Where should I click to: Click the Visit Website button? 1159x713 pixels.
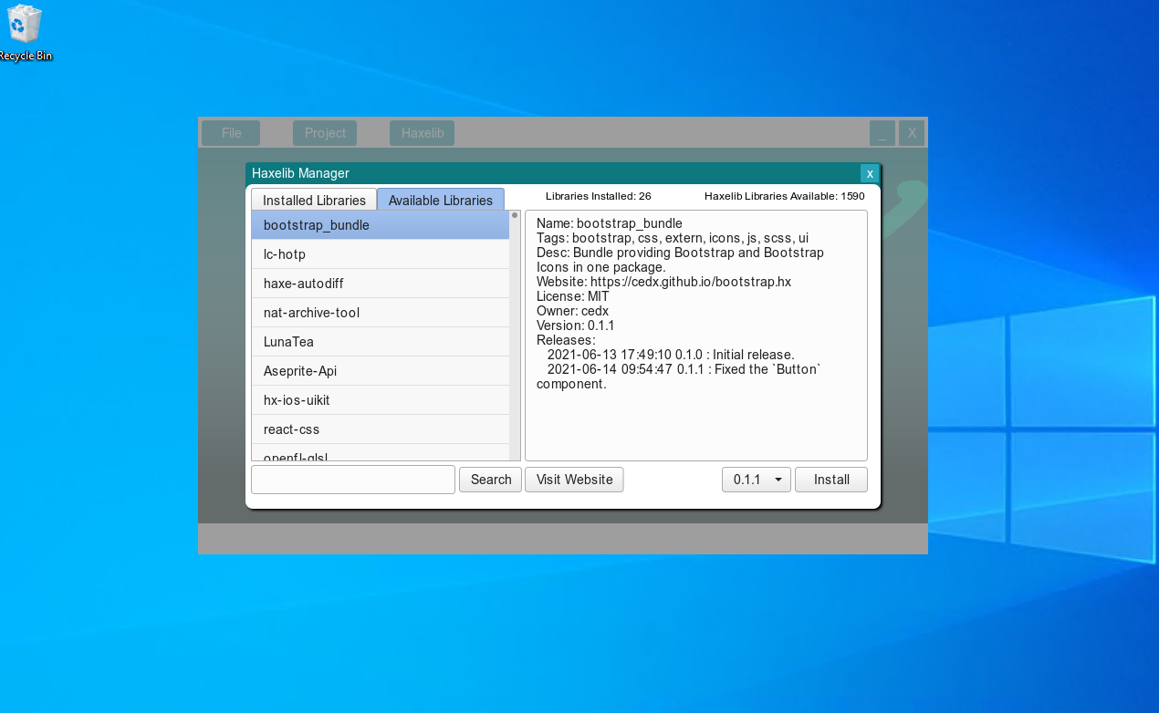click(x=574, y=480)
